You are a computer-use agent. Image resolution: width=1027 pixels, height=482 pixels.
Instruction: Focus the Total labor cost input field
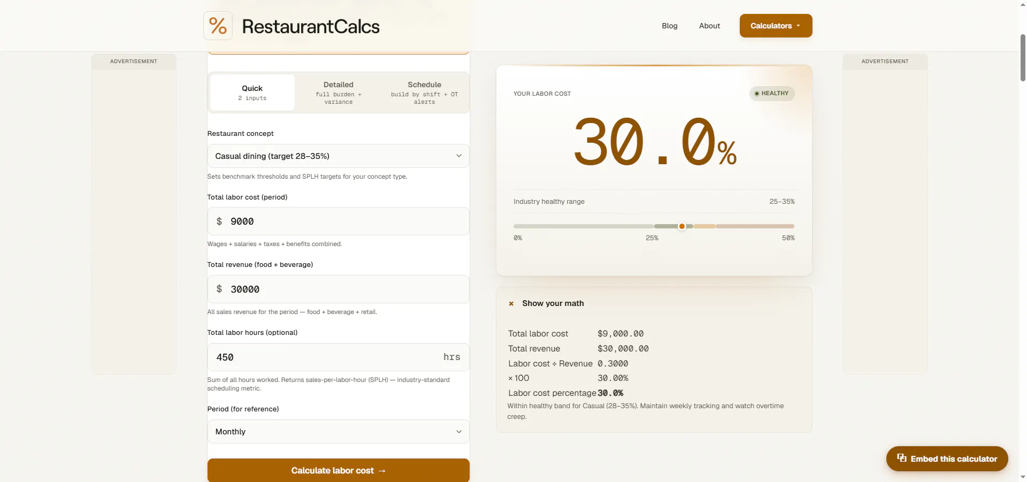pyautogui.click(x=338, y=221)
